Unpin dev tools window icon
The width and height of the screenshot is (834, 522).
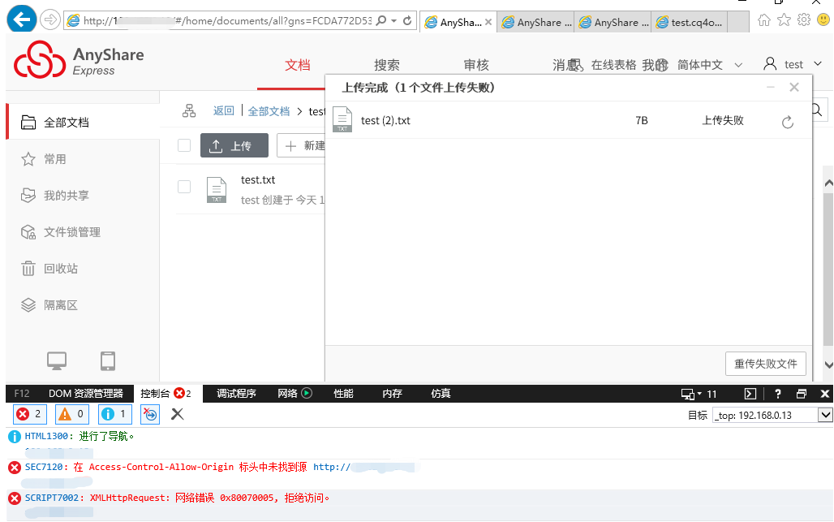tap(801, 394)
